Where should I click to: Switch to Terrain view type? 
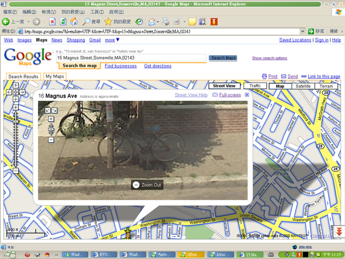point(326,86)
